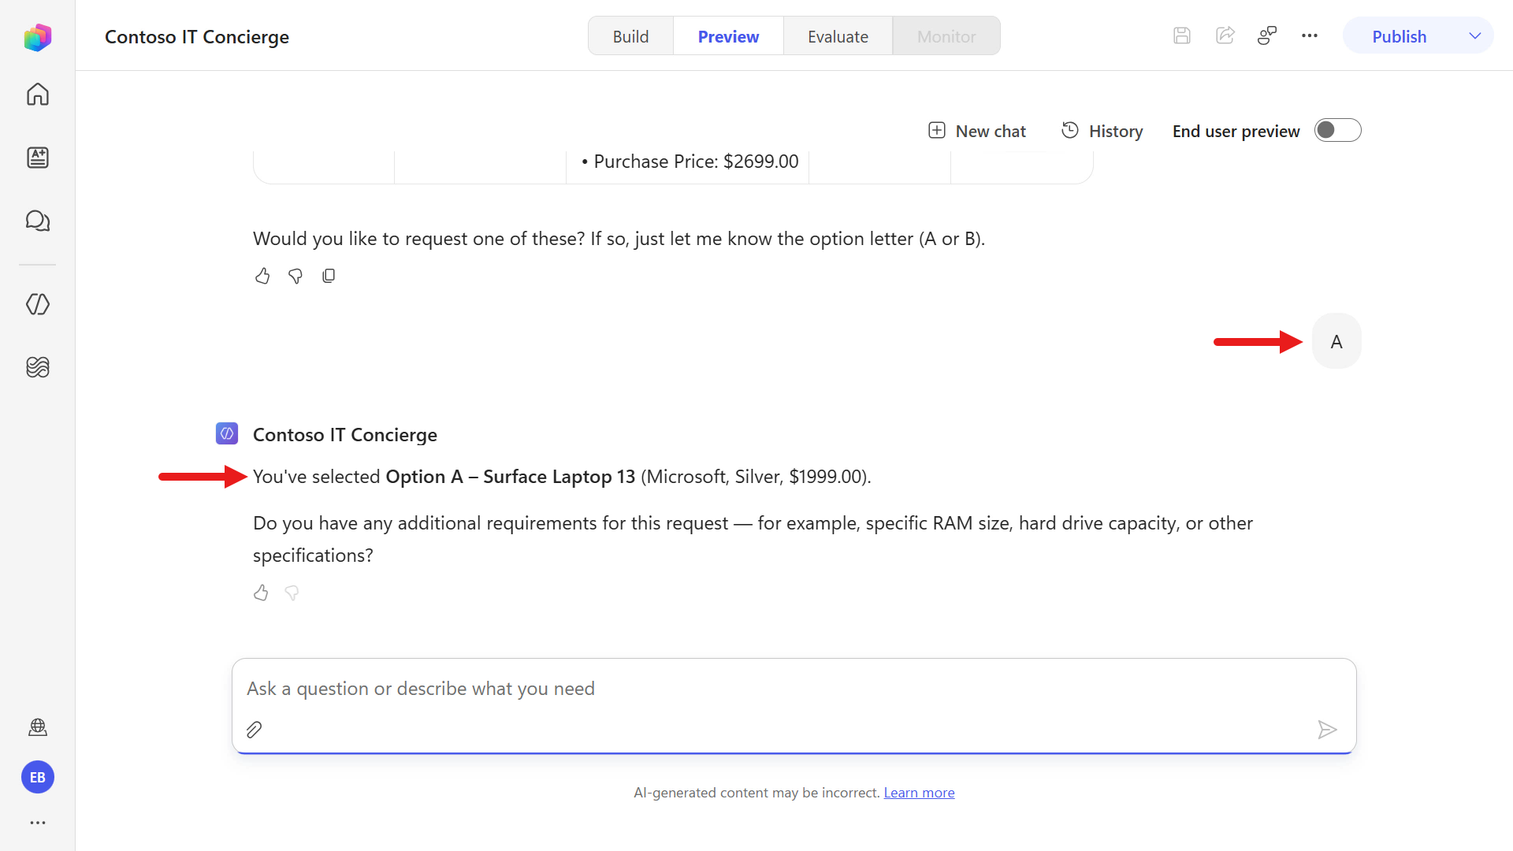Open the sidebar more options ellipsis
Viewport: 1513px width, 851px height.
click(37, 823)
